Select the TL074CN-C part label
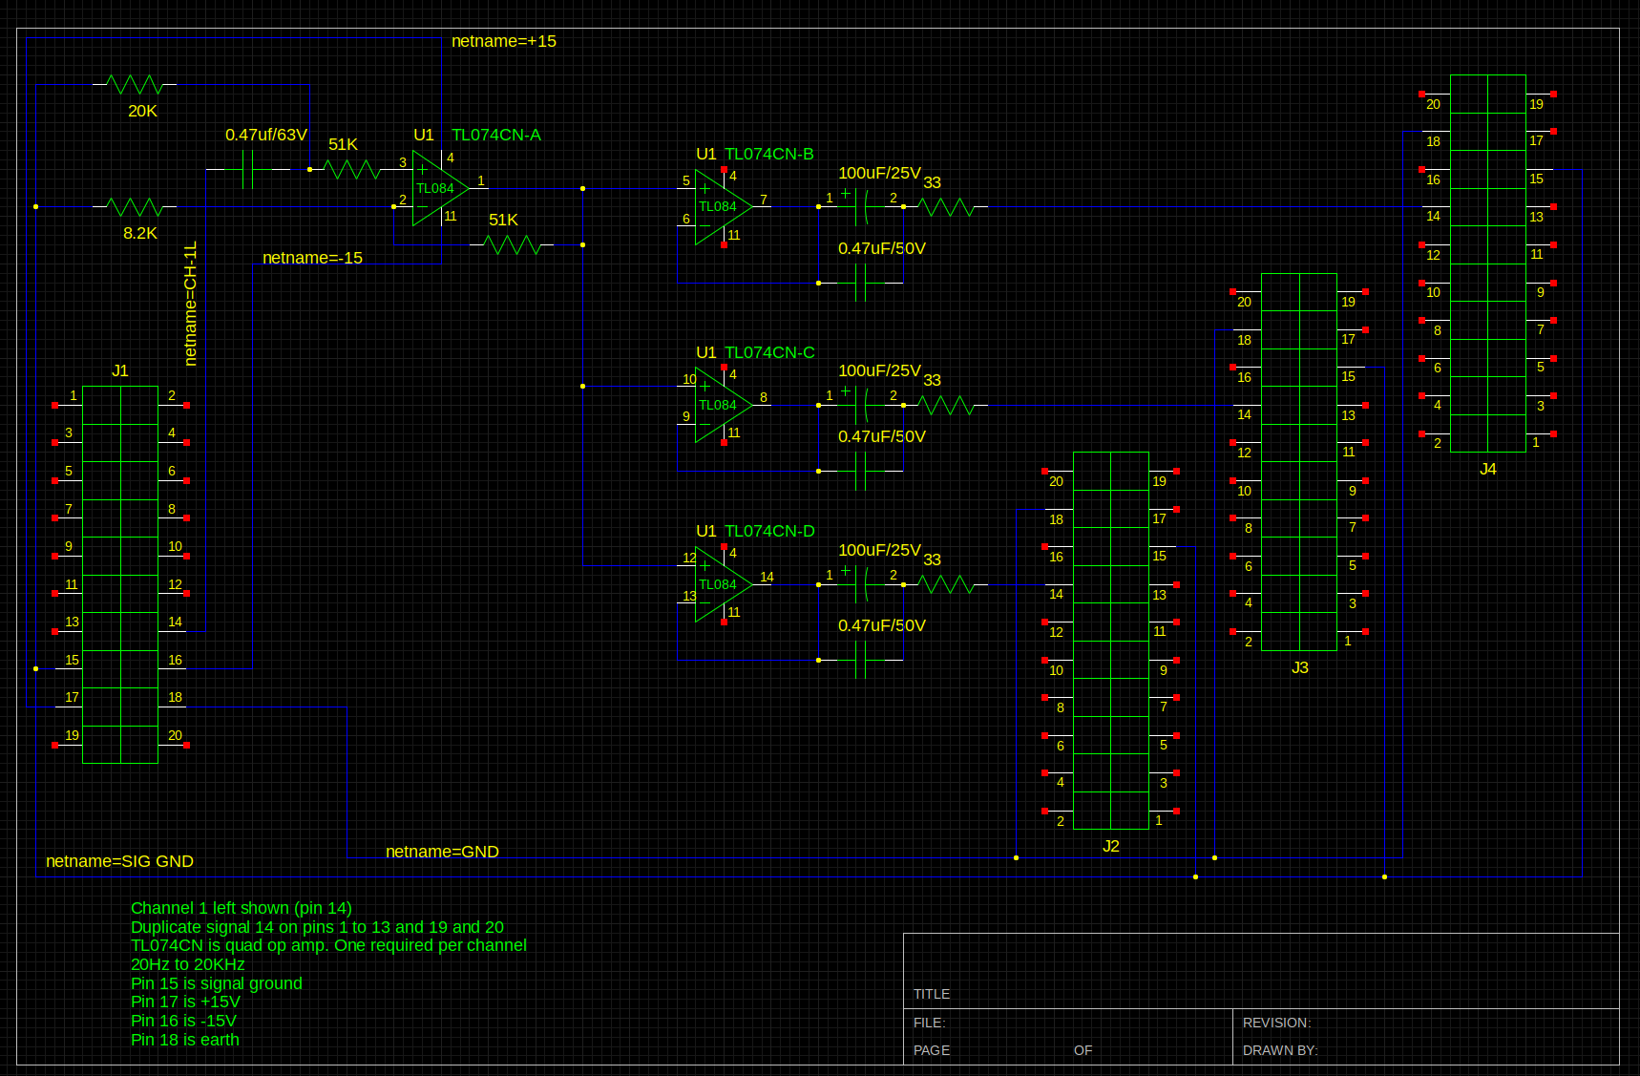This screenshot has width=1640, height=1076. (769, 352)
